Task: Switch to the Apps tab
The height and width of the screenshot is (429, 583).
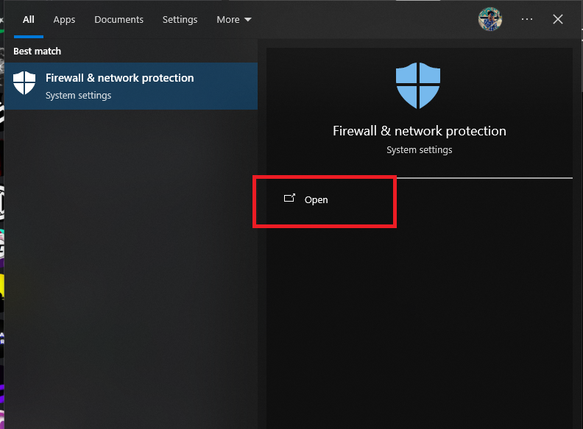Action: [64, 20]
